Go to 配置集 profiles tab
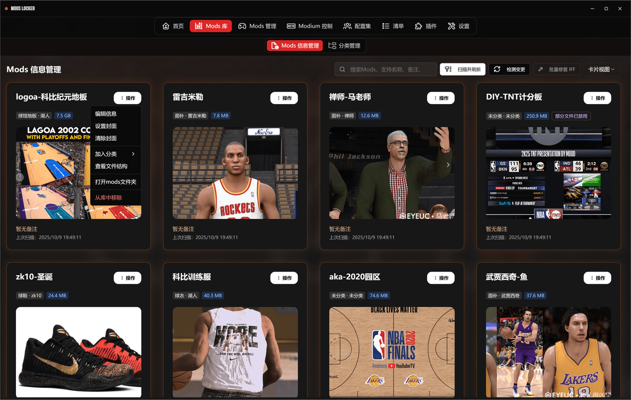 [357, 26]
